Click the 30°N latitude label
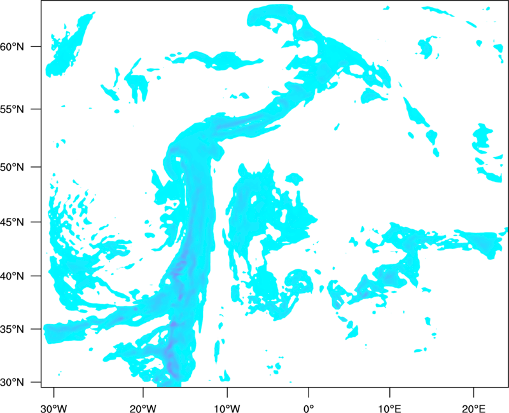 click(12, 383)
